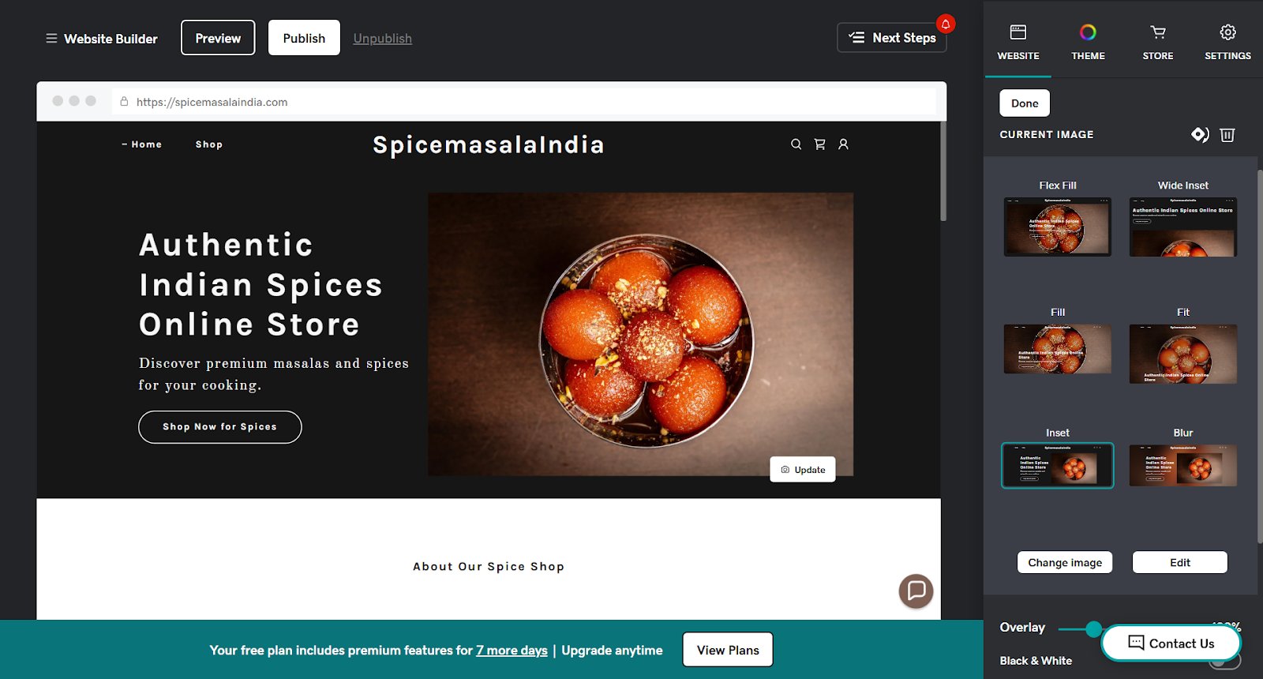The height and width of the screenshot is (679, 1263).
Task: Select the Flex Fill layout thumbnail
Action: 1058,227
